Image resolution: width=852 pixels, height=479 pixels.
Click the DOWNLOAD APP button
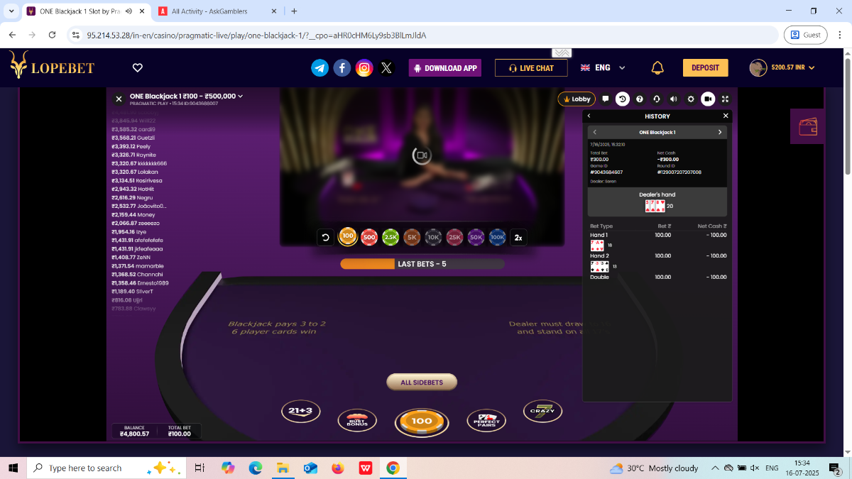point(445,67)
